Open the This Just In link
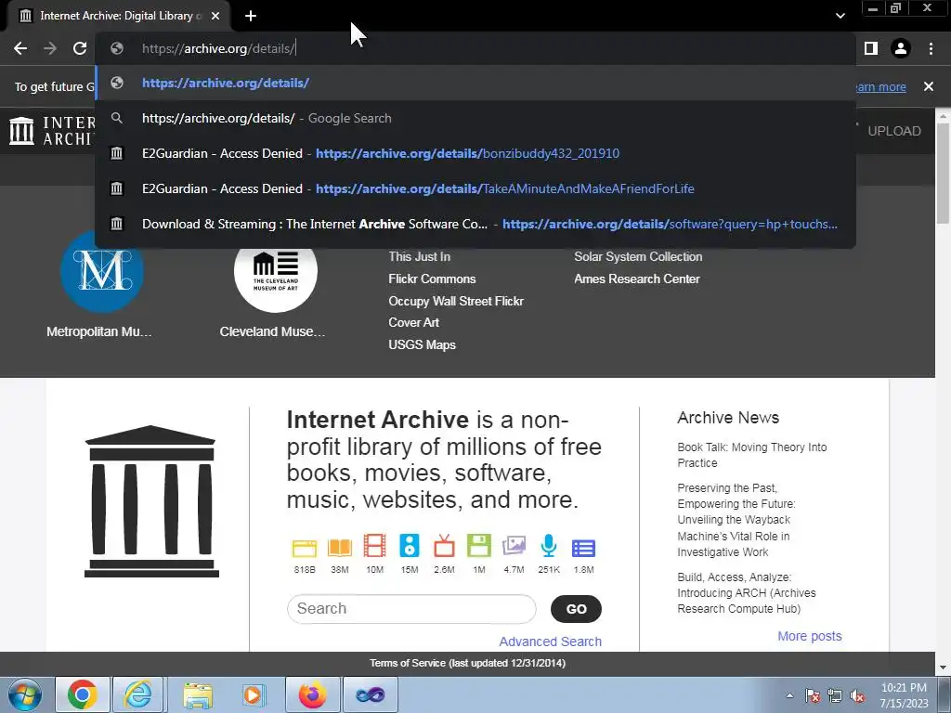The image size is (951, 713). tap(419, 256)
